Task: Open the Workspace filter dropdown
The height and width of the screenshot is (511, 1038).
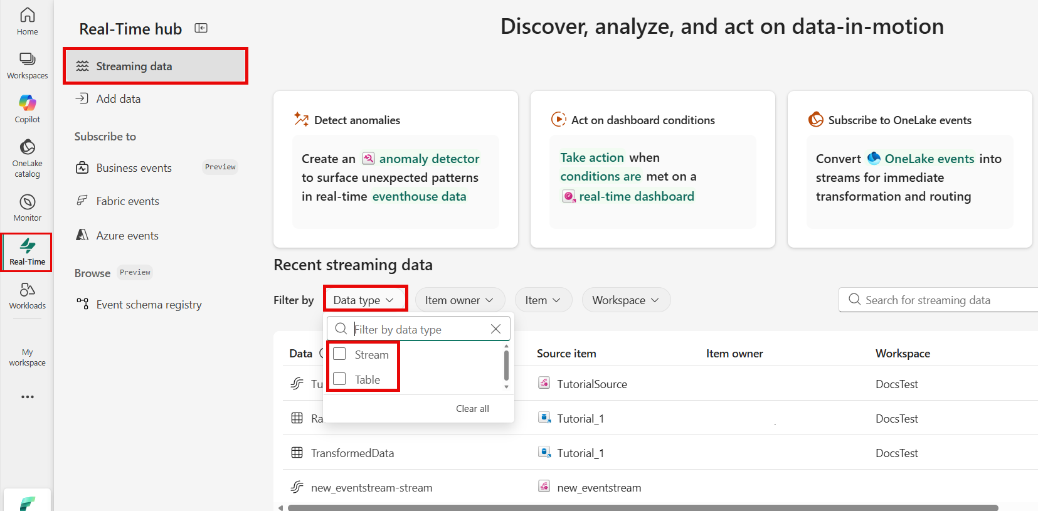Action: tap(625, 300)
